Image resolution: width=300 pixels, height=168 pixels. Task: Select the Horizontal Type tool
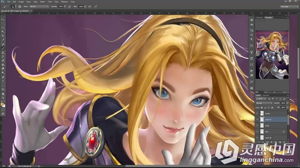[x=3, y=81]
